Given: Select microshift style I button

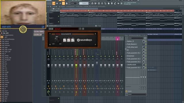Looking at the screenshot, I should 65,40.
